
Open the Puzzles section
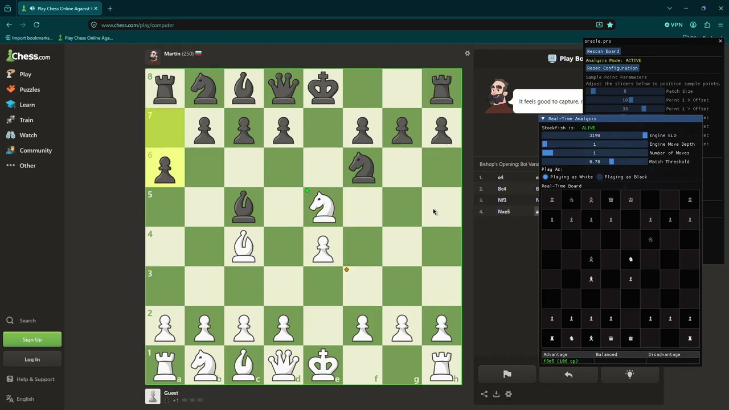(x=23, y=89)
